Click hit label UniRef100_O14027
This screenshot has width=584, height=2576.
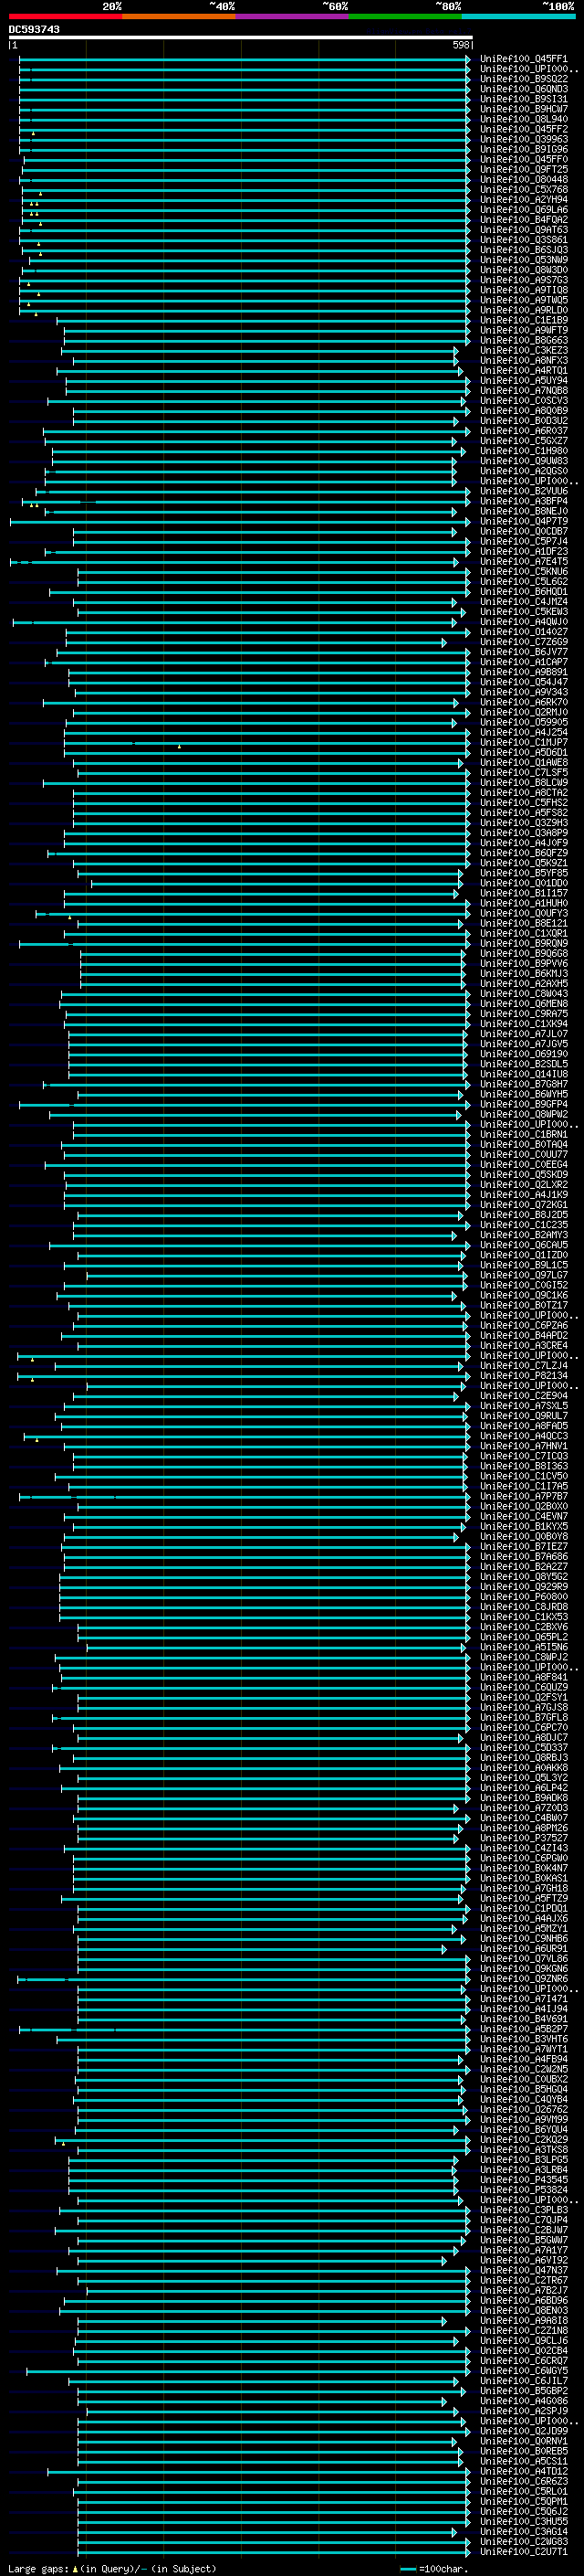[x=523, y=632]
